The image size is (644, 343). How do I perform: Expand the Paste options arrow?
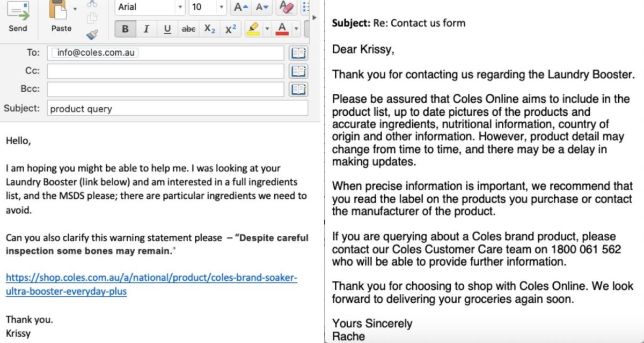click(75, 9)
